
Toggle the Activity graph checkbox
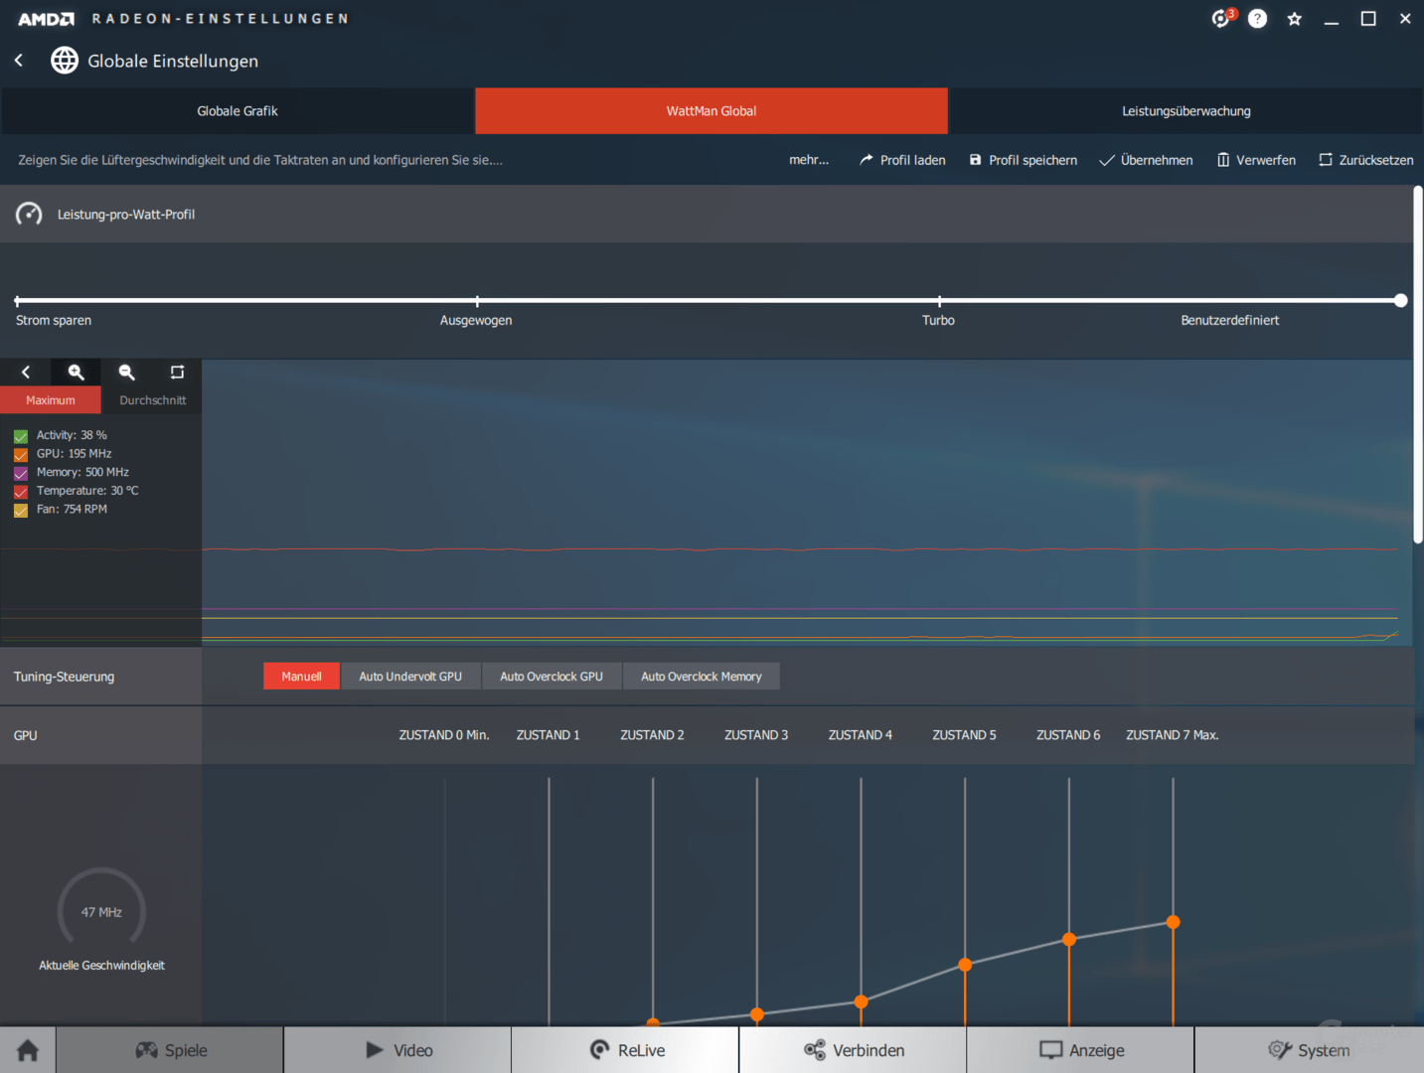click(x=21, y=436)
